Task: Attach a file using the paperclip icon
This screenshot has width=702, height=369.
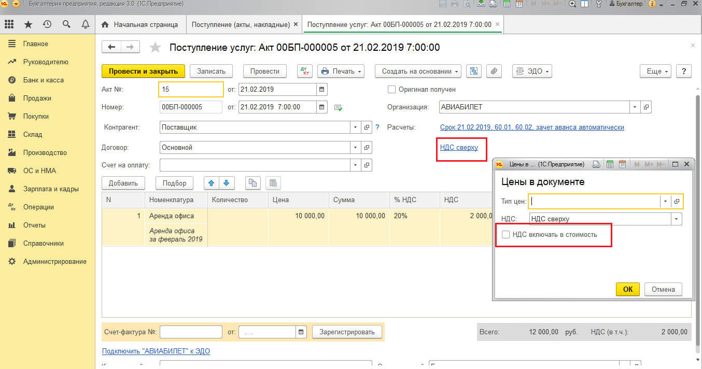Action: click(x=494, y=72)
